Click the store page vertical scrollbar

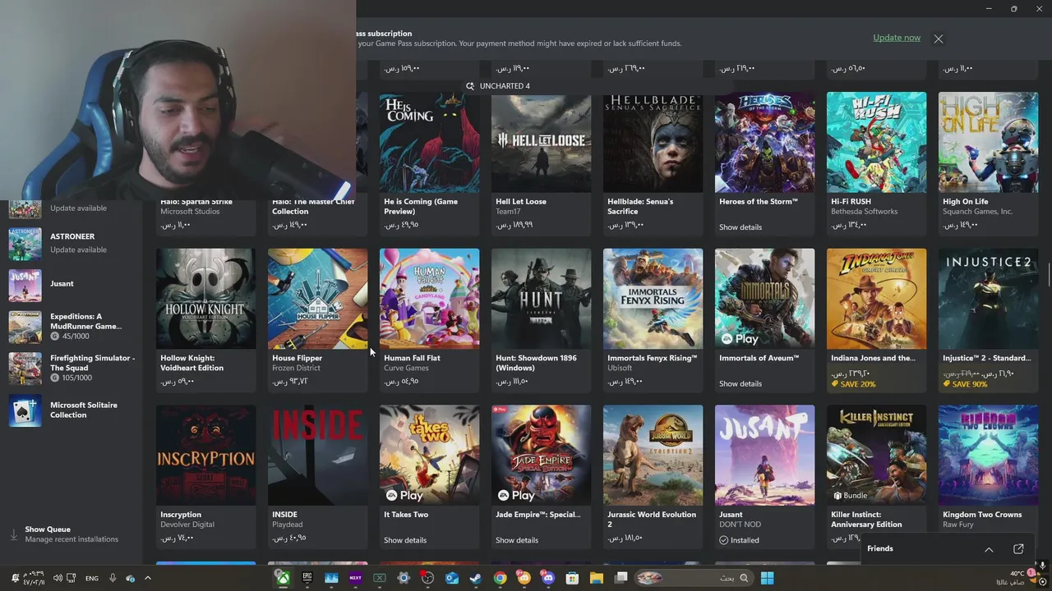[x=1049, y=275]
